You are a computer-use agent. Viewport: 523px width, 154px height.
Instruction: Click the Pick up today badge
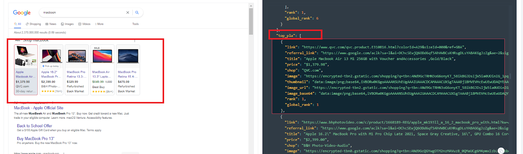tap(51, 66)
